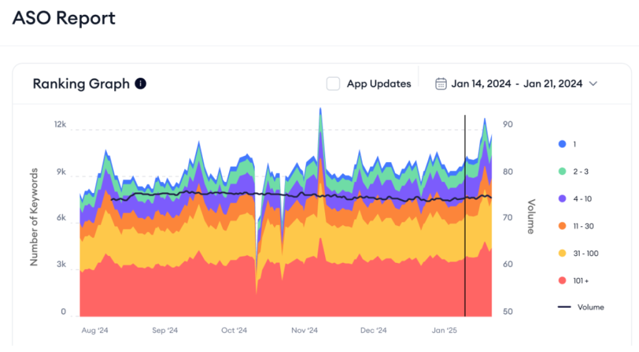Click the Jan '25 x-axis label
Screen dimensions: 639x352
pyautogui.click(x=444, y=330)
